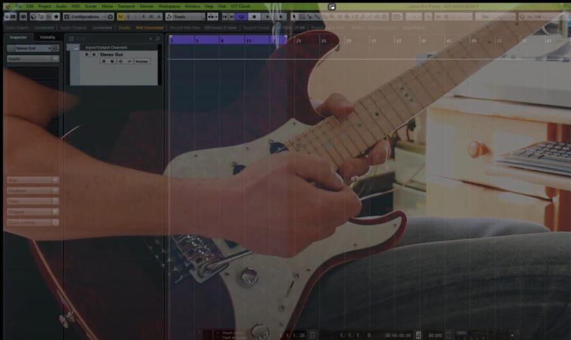Screen dimensions: 571x340
Task: Select the Mute X tool
Action: click(x=340, y=17)
